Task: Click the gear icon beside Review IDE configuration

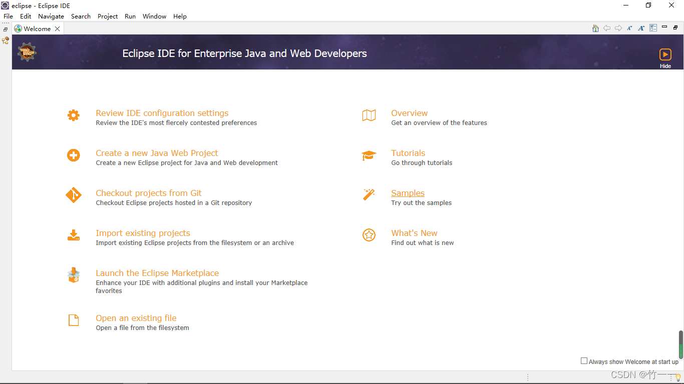Action: (74, 115)
